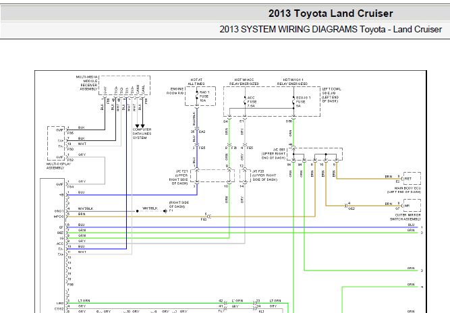Click the 'ACC FUSE 7.5A' text
This screenshot has height=313, width=450.
click(x=252, y=102)
